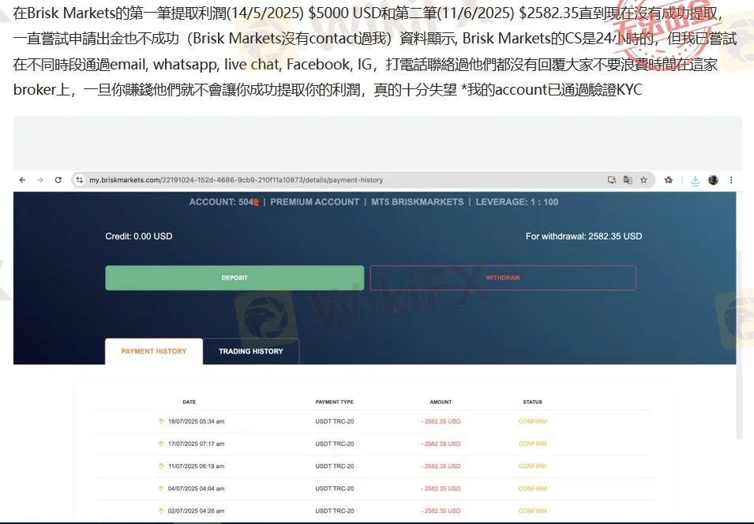This screenshot has width=754, height=524.
Task: Click withdrawal arrow icon on 02/07/2025 row
Action: point(161,511)
